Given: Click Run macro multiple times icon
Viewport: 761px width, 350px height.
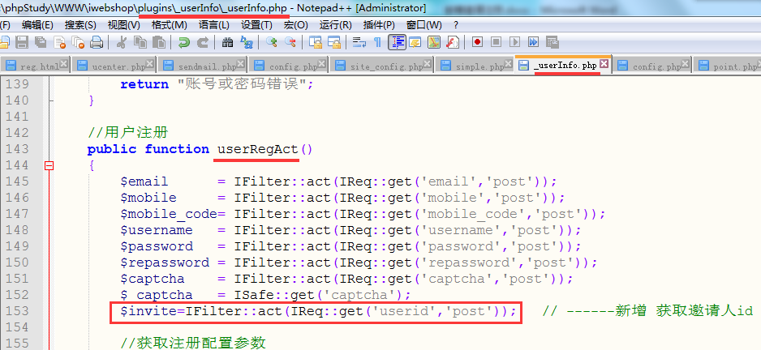Looking at the screenshot, I should [x=533, y=42].
